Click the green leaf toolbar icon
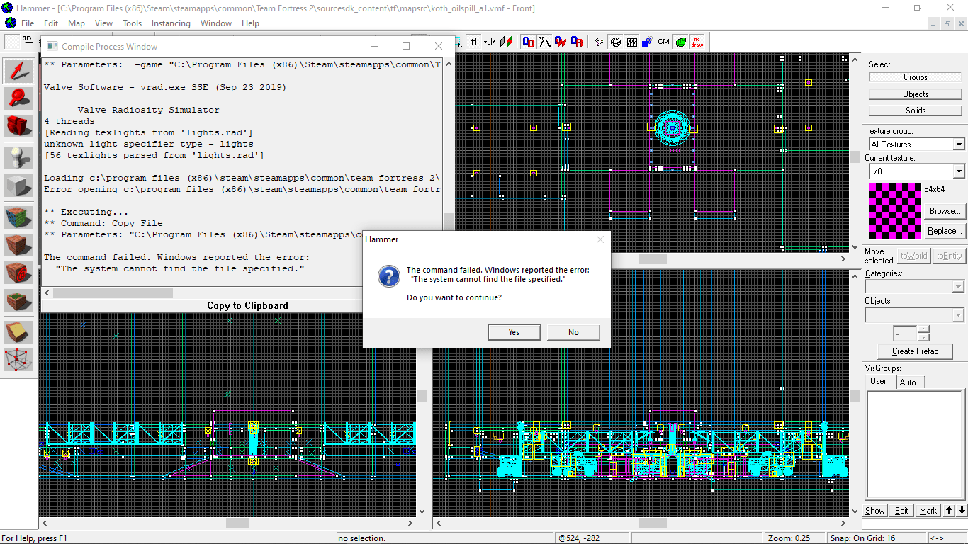 click(680, 42)
